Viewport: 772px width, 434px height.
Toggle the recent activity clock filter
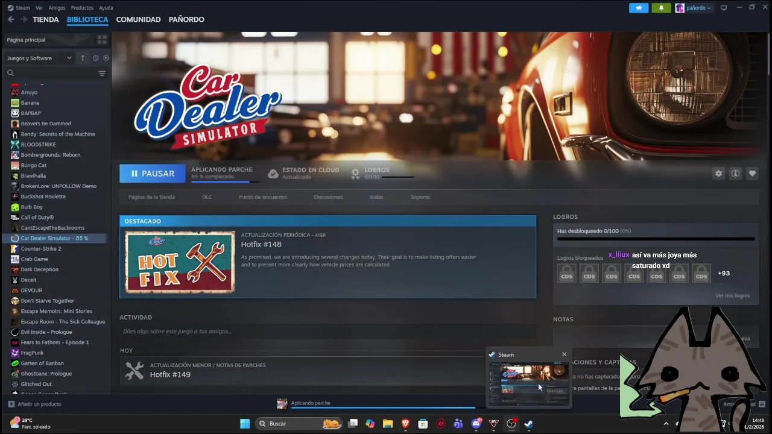[x=95, y=58]
